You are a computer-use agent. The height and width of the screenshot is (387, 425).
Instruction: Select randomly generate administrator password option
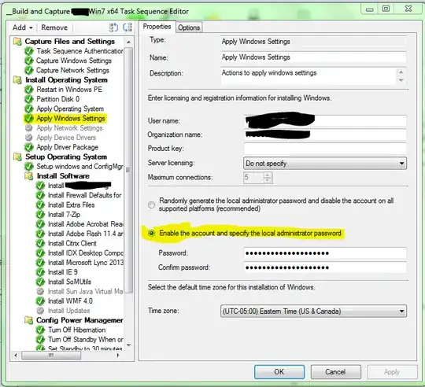pyautogui.click(x=152, y=205)
